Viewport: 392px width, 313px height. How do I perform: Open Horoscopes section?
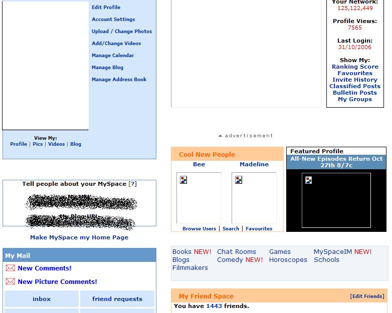point(288,260)
